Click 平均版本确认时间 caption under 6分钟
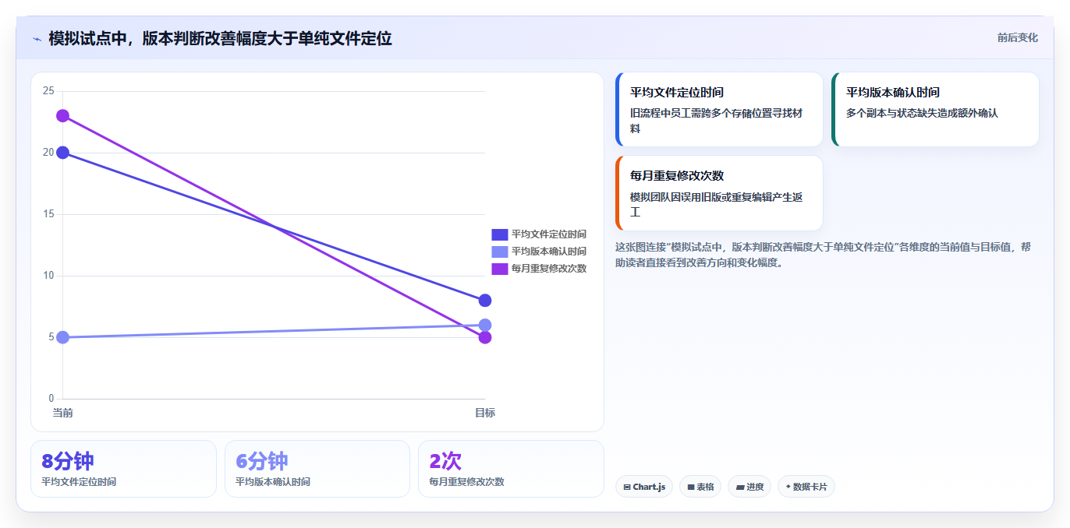Viewport: 1070px width, 528px height. [273, 482]
